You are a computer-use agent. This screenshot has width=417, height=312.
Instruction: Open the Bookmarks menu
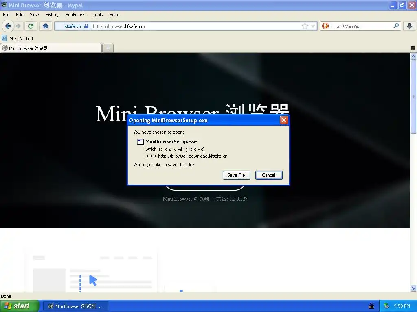click(x=76, y=15)
